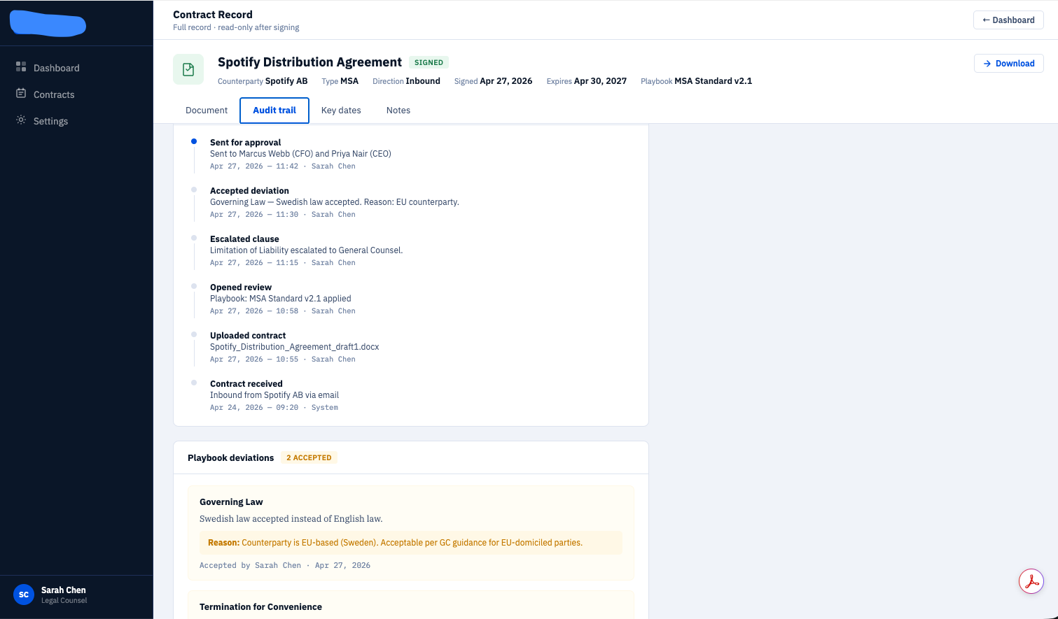
Task: Click the Limitation of Liability escalation description
Action: point(307,250)
